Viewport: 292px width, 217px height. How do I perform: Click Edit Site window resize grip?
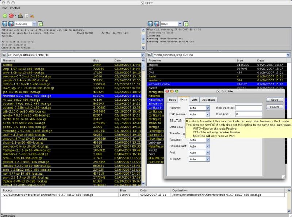(x=283, y=177)
